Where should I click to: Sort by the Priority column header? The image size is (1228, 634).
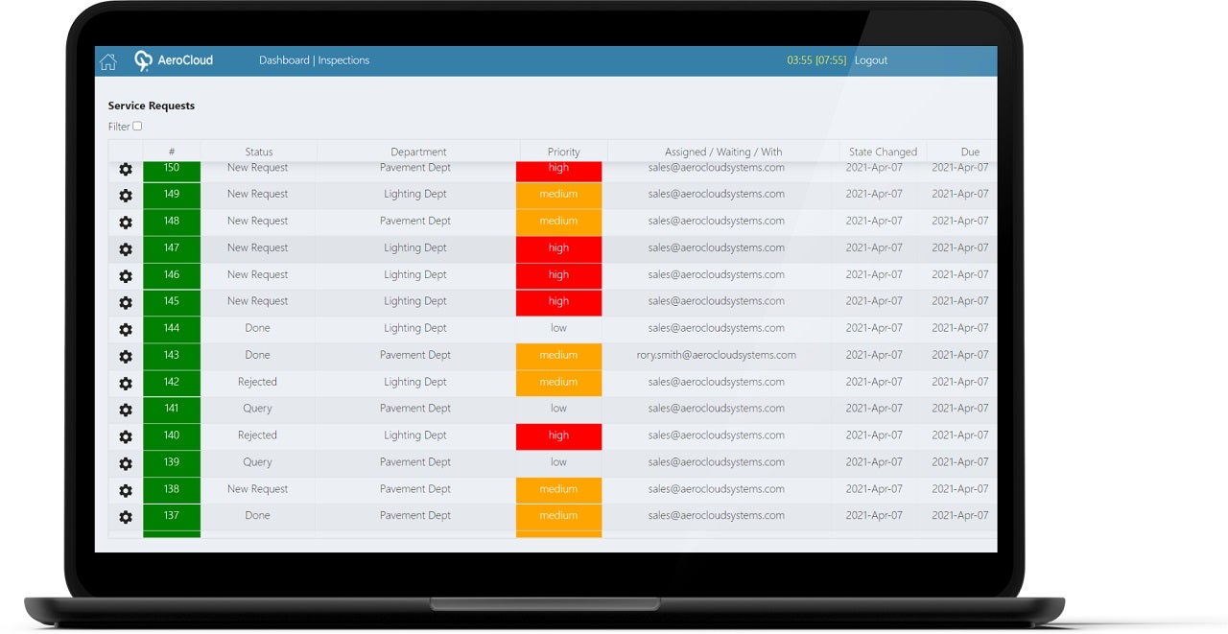click(x=563, y=152)
